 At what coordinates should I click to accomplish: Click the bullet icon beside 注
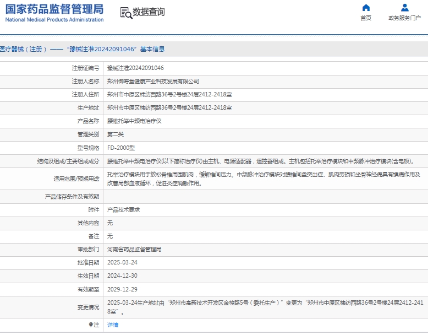click(91, 325)
